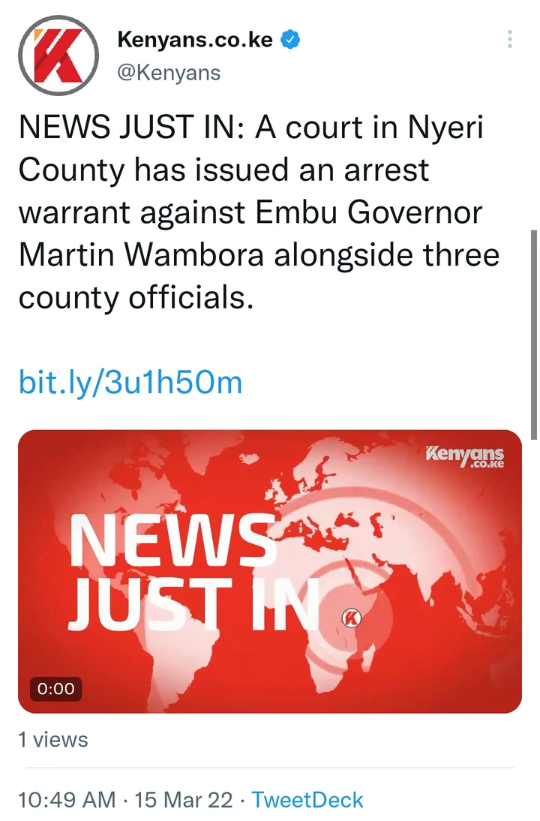Screen dimensions: 540x821
Task: Play the NEWS JUST IN video
Action: (x=270, y=571)
